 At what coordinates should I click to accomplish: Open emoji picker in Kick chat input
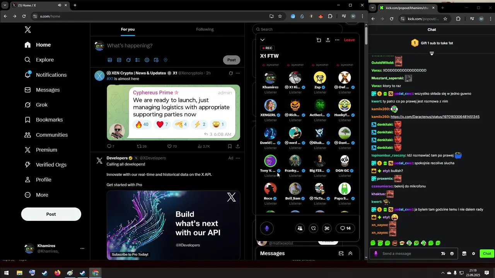[452, 254]
